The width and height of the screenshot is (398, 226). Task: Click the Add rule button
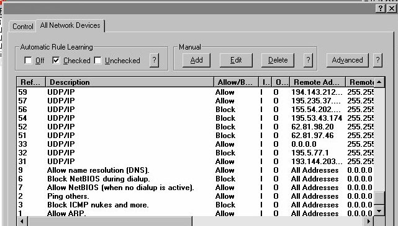196,60
